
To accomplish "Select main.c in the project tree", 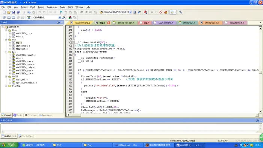I will pos(20,36).
